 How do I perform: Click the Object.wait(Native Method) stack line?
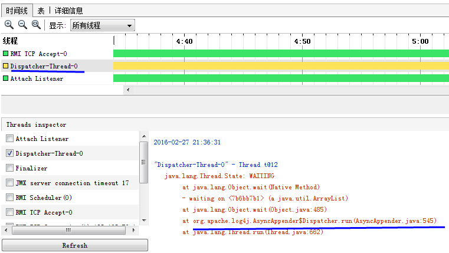(x=251, y=187)
